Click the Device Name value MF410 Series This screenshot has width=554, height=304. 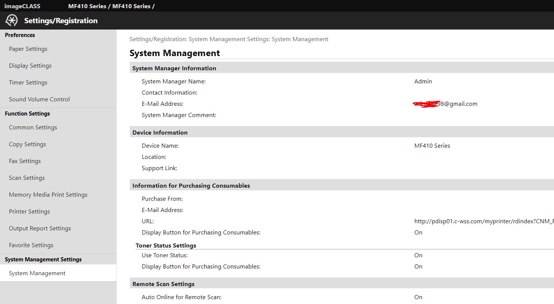tap(432, 146)
